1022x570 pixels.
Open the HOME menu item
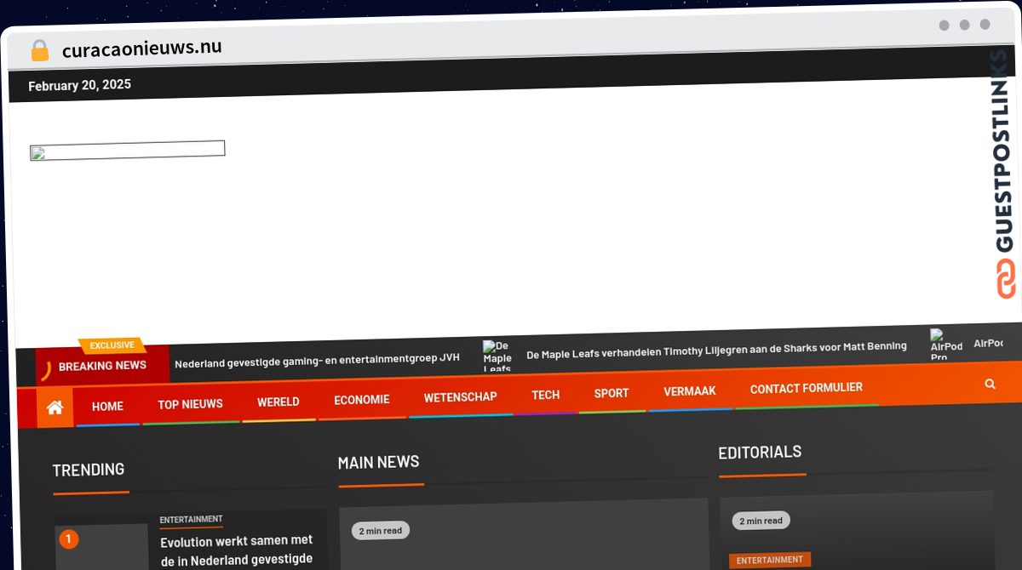pyautogui.click(x=107, y=406)
